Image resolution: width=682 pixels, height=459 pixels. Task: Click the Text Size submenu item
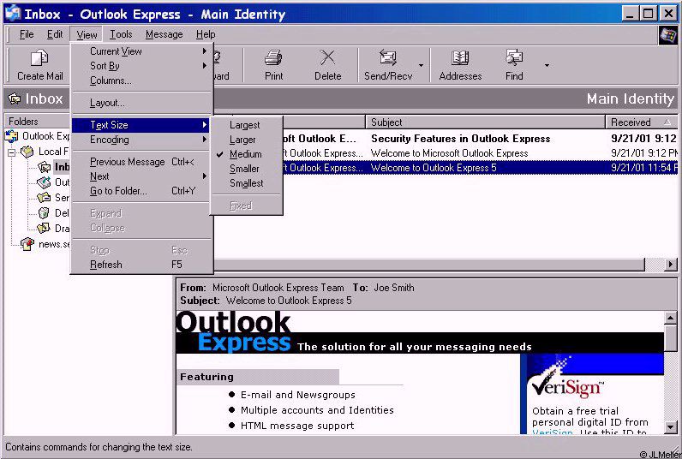point(141,125)
